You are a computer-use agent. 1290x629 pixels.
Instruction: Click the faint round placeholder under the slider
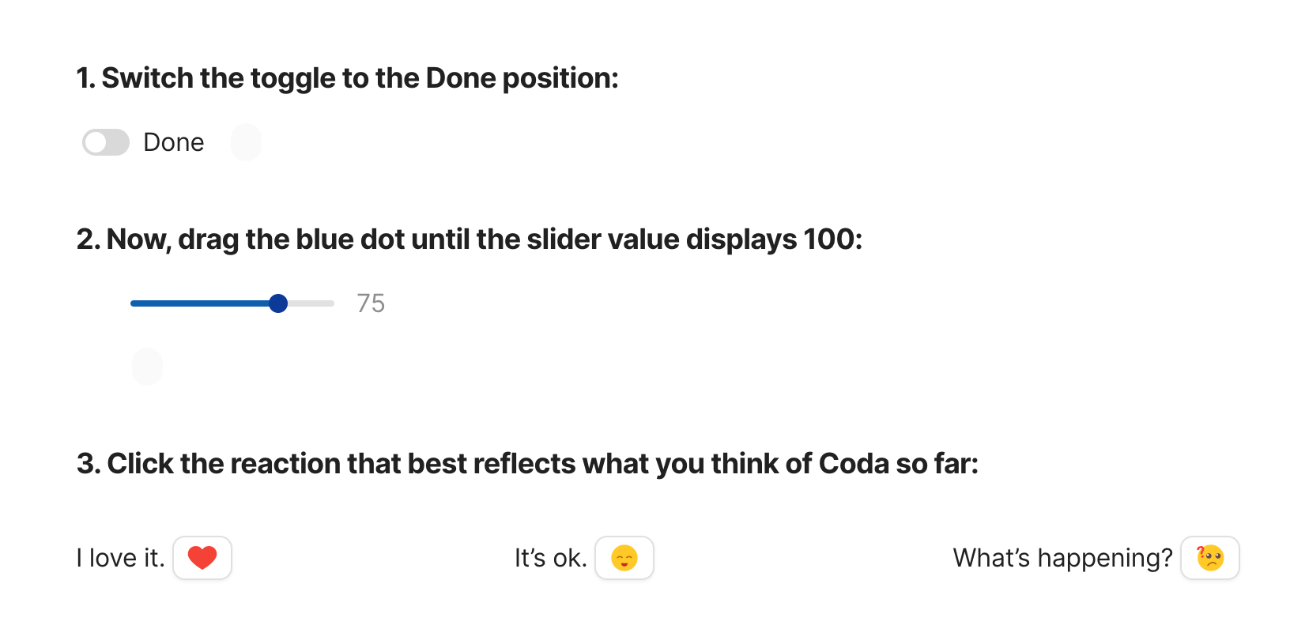click(148, 367)
